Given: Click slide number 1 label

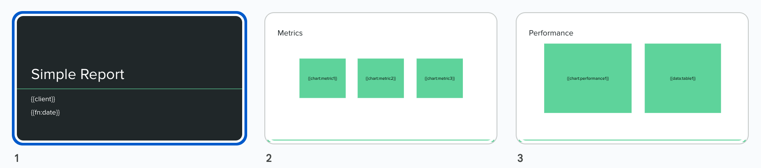Looking at the screenshot, I should pyautogui.click(x=17, y=158).
